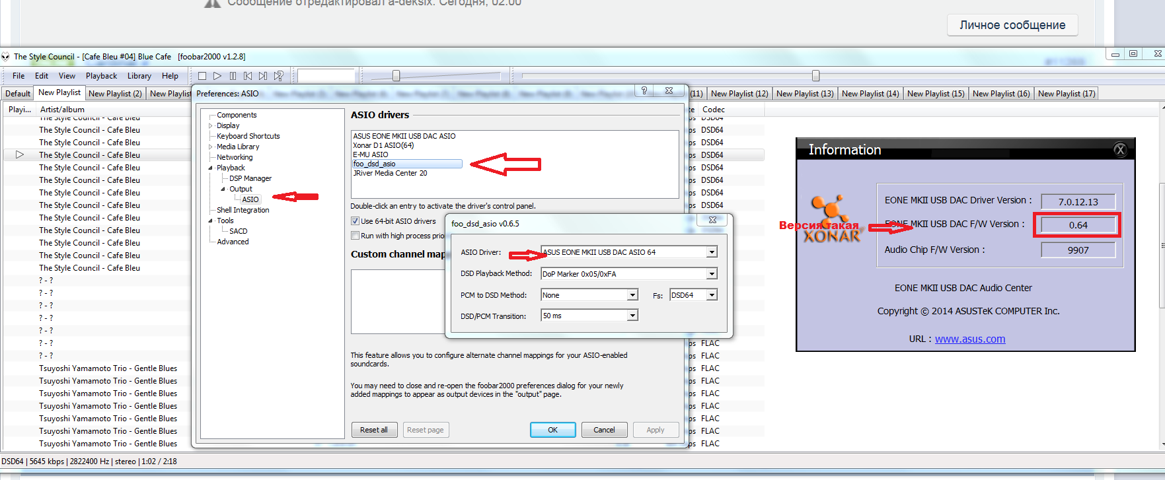Open the File menu

tap(19, 76)
